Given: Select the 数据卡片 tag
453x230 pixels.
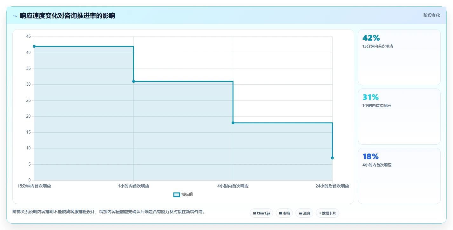Looking at the screenshot, I should coord(328,213).
